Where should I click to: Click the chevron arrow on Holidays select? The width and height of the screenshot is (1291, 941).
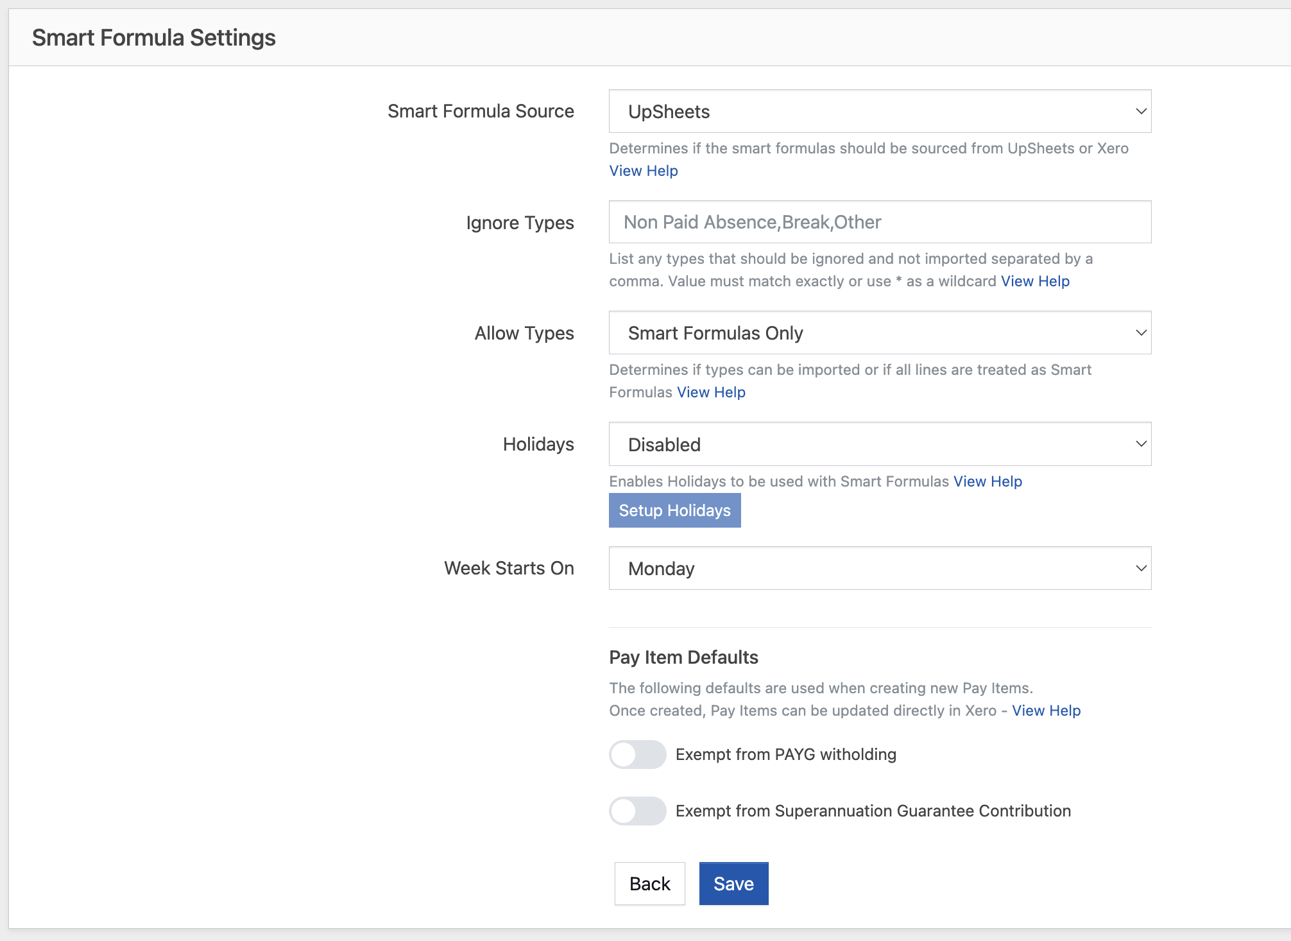tap(1141, 444)
